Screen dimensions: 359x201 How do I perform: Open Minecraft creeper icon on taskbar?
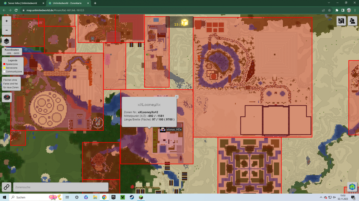coord(123,197)
